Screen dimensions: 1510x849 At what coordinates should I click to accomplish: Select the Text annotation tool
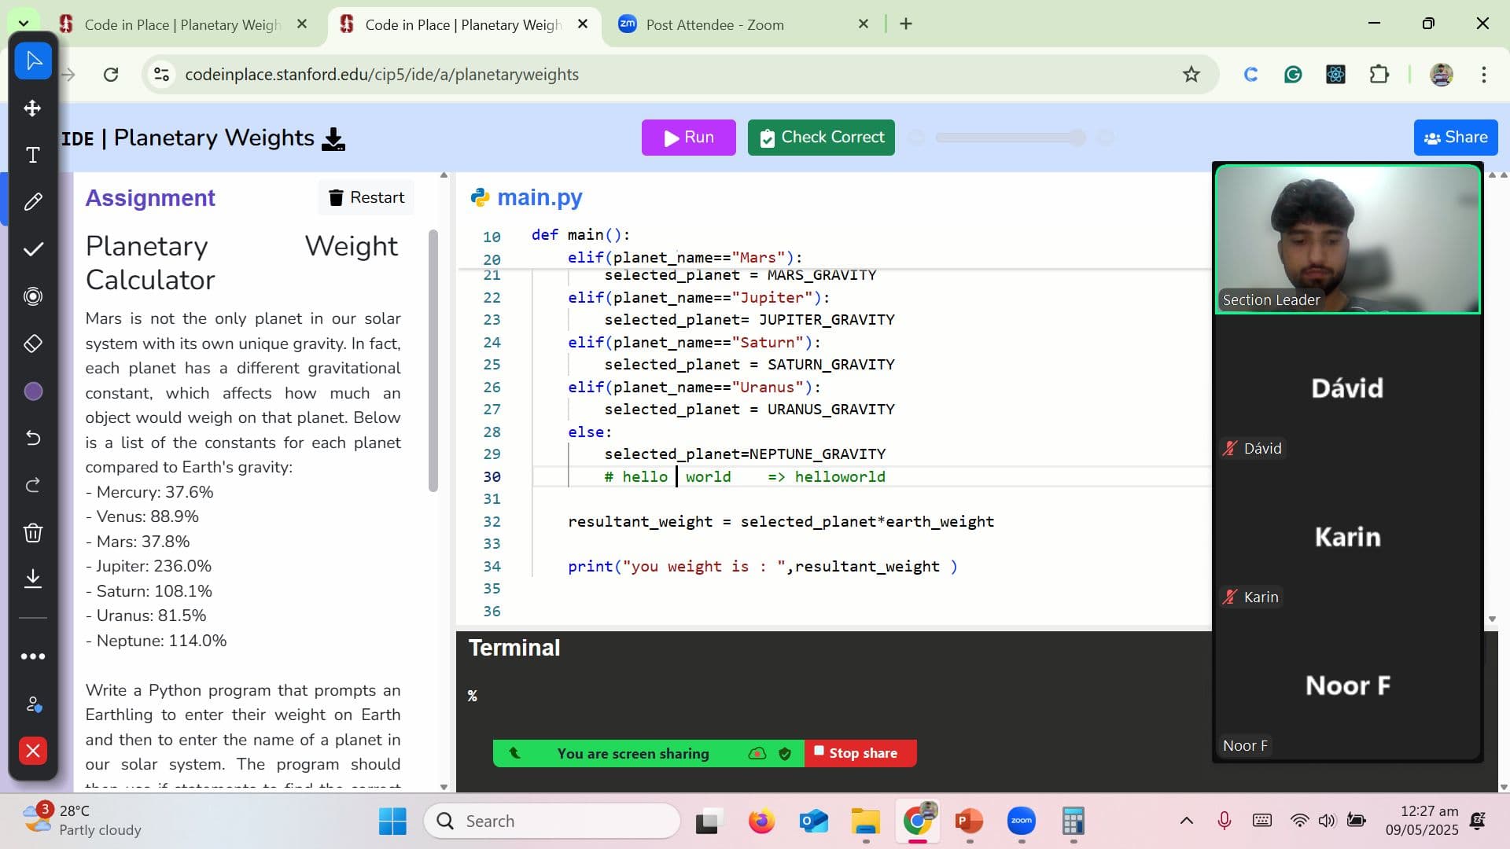tap(32, 156)
